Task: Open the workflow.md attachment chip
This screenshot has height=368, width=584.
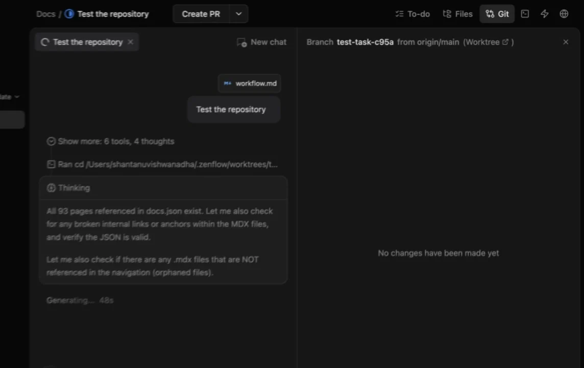Action: (249, 83)
